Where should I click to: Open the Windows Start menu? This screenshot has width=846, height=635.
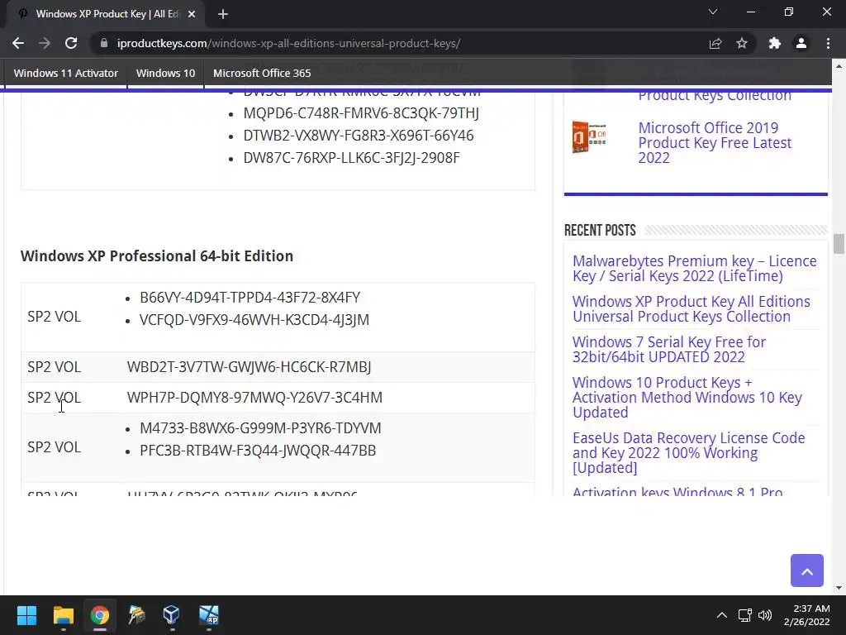(x=26, y=615)
